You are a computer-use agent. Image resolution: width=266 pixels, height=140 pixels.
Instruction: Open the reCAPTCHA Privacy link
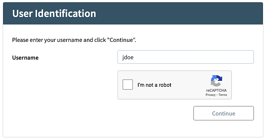point(210,95)
